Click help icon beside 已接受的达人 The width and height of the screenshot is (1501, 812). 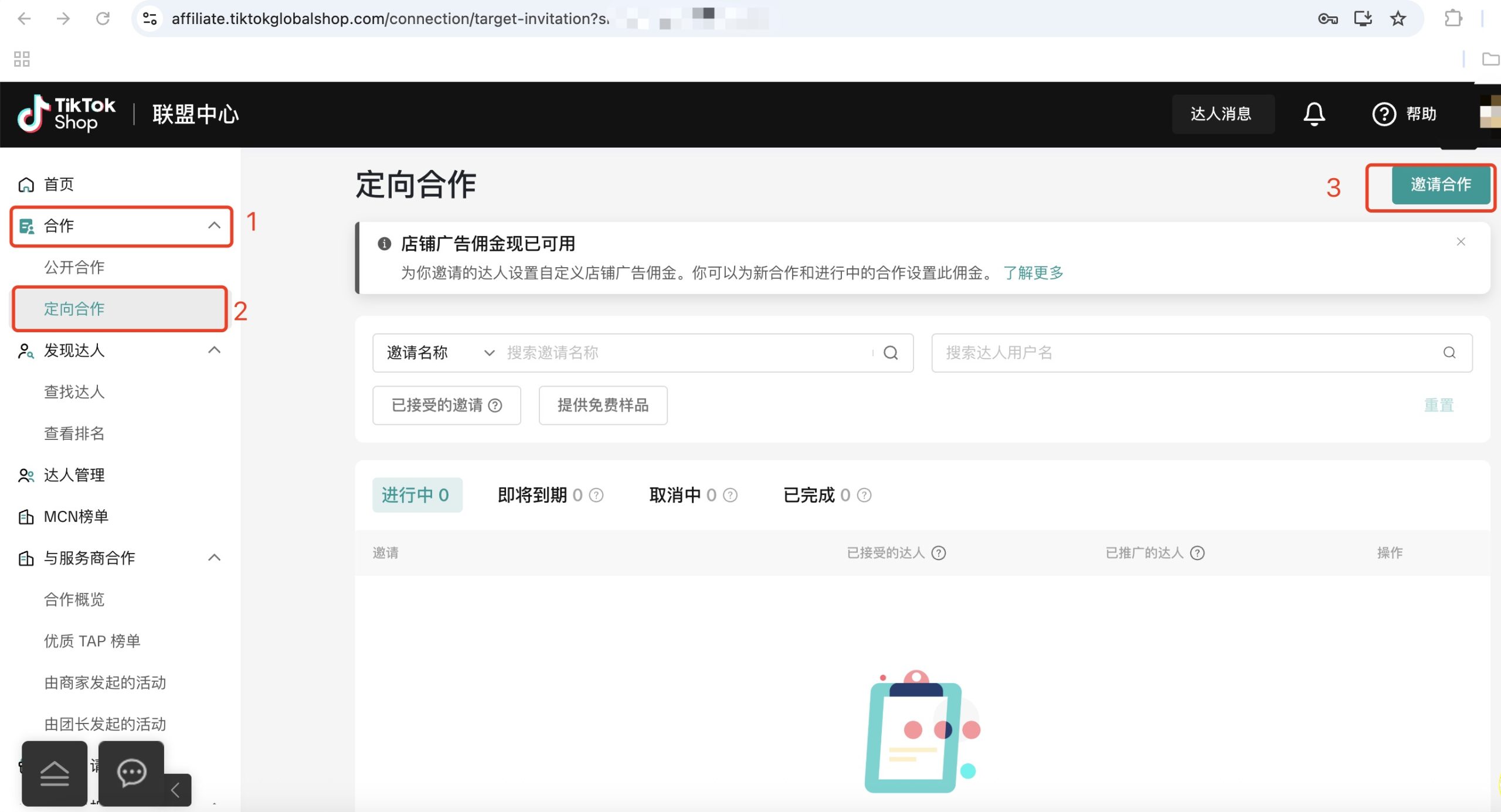click(939, 553)
